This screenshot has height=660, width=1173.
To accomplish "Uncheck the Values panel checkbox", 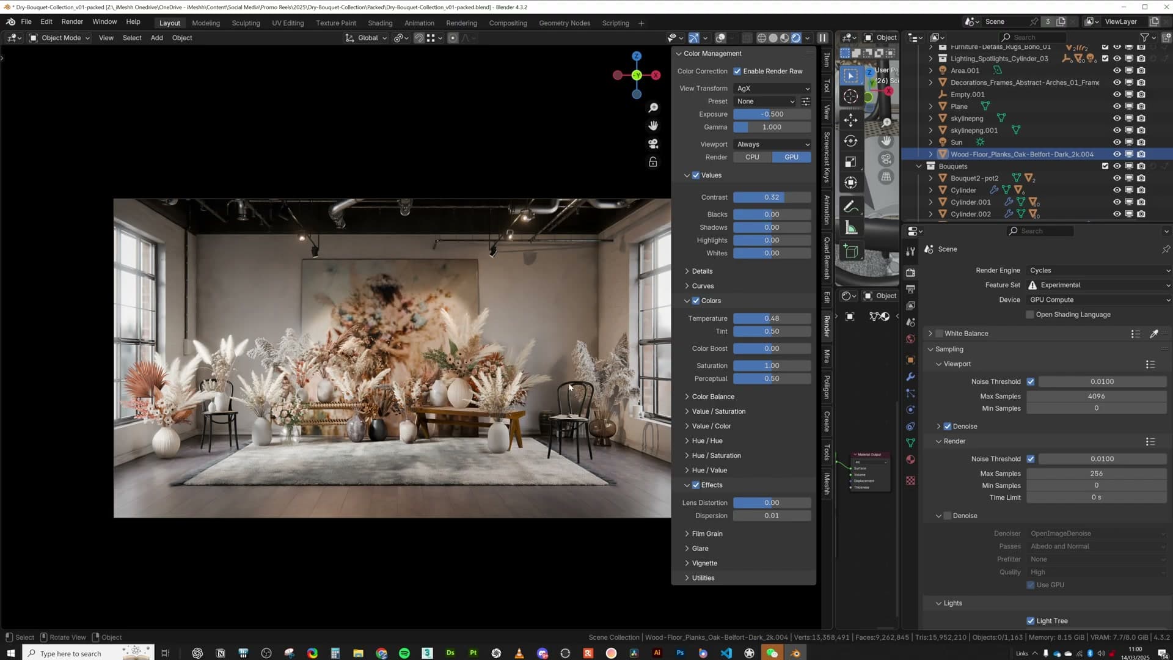I will [x=696, y=175].
